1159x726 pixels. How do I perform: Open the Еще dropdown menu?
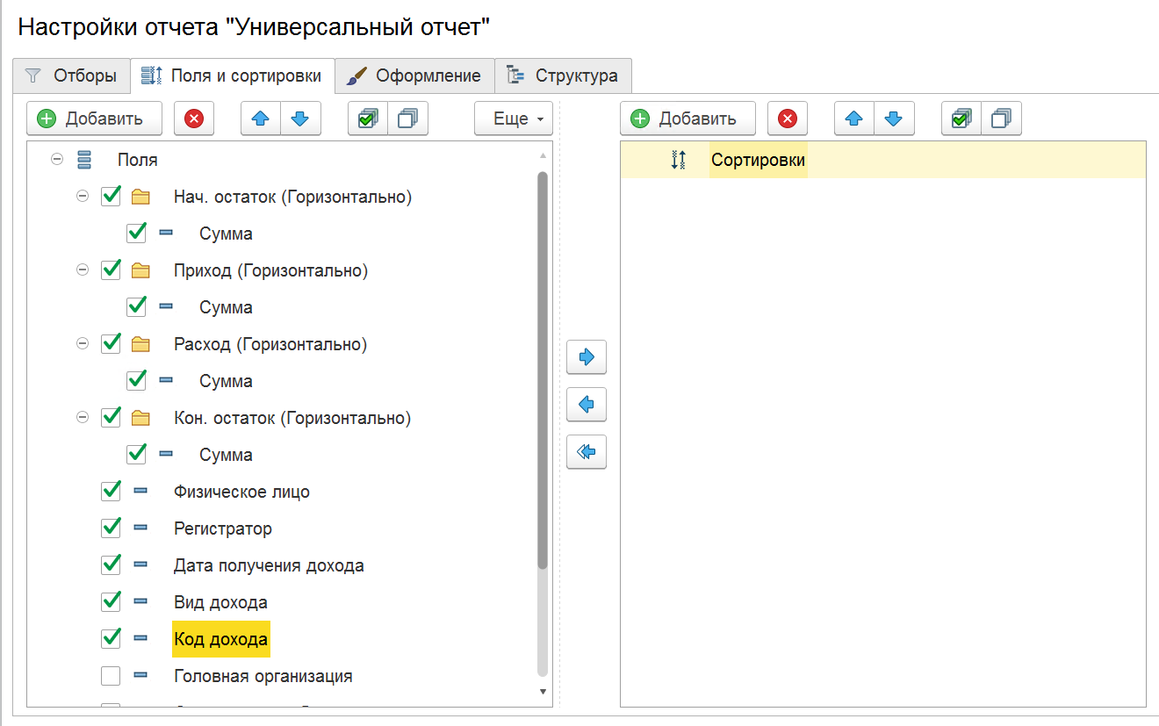point(514,119)
